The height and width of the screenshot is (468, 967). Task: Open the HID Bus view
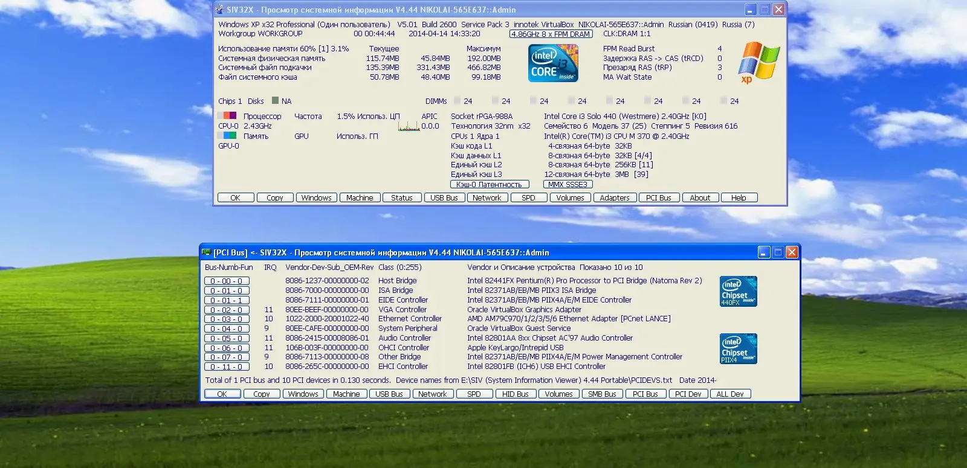[x=515, y=394]
